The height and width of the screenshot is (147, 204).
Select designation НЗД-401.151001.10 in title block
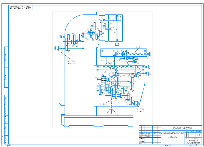pos(181,128)
